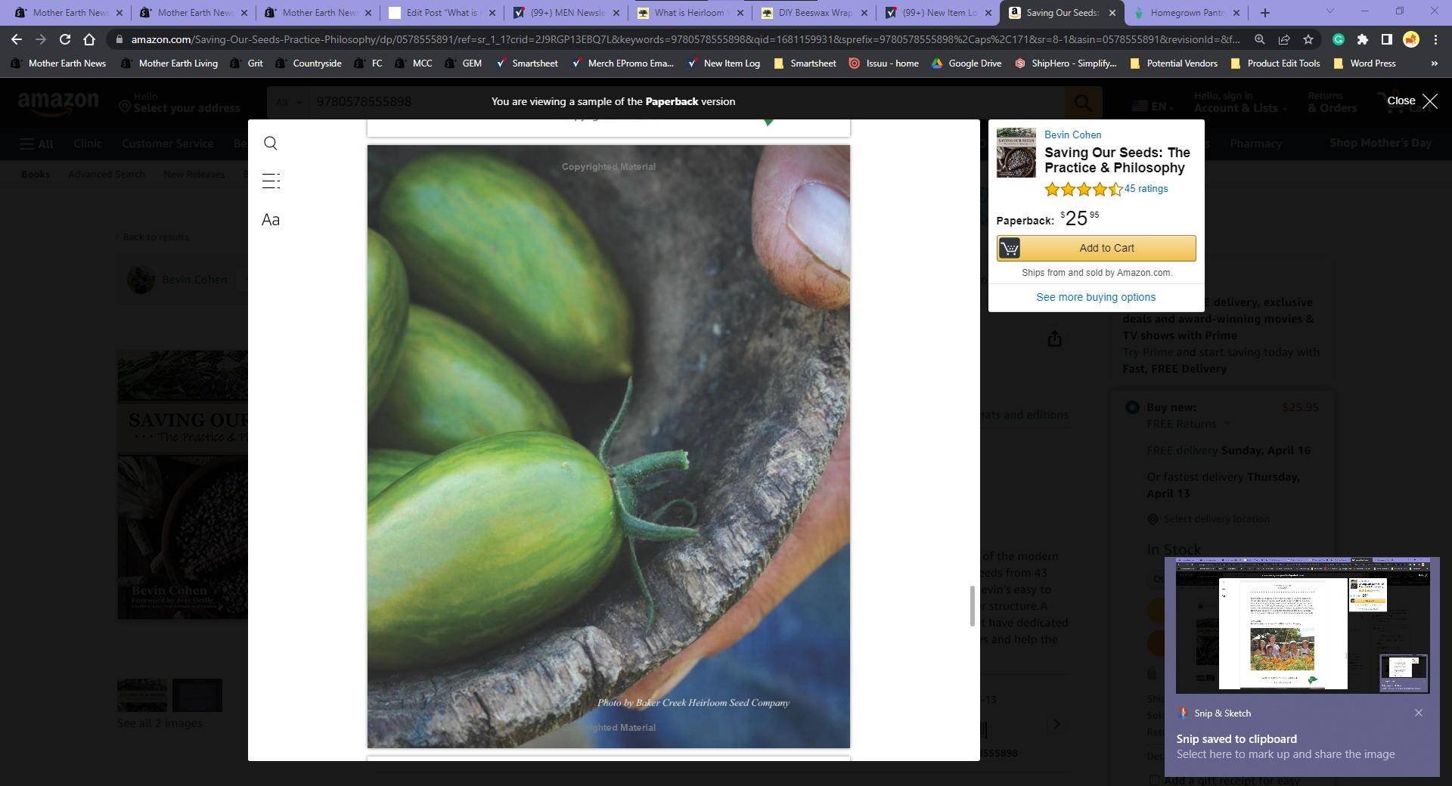Click the book cover thumbnail in panel
The image size is (1452, 786).
pos(1016,153)
